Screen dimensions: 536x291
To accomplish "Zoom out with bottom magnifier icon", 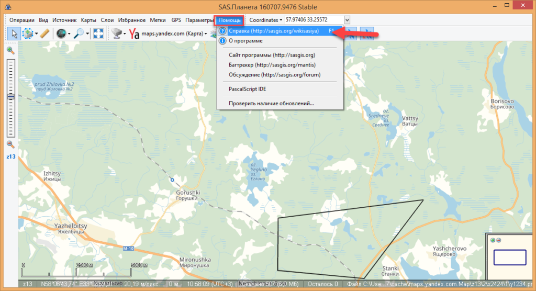I will point(10,144).
